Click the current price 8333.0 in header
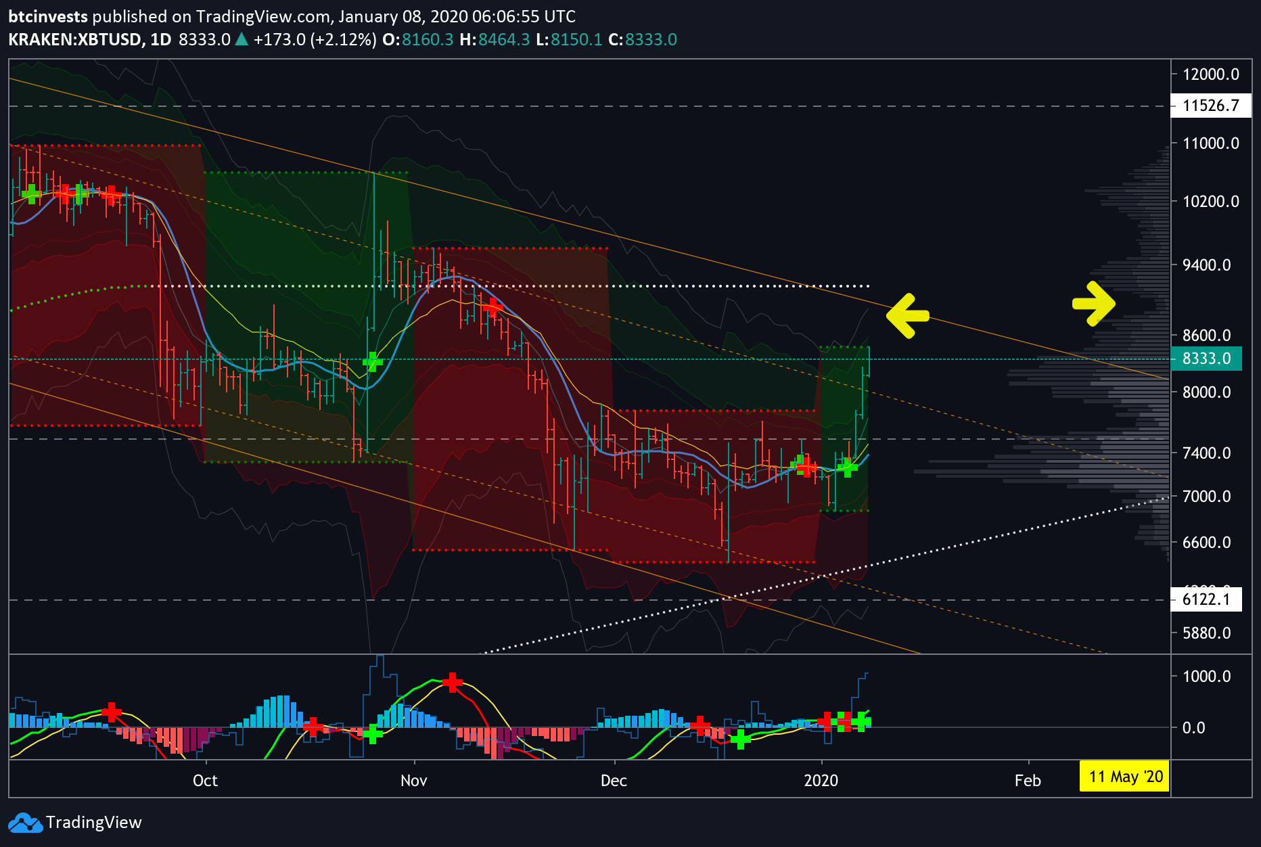This screenshot has height=847, width=1261. (x=205, y=40)
